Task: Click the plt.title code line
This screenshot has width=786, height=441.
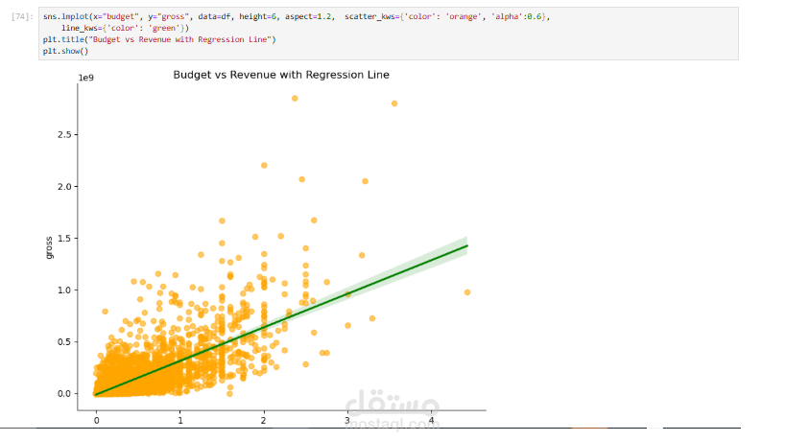Action: click(159, 39)
